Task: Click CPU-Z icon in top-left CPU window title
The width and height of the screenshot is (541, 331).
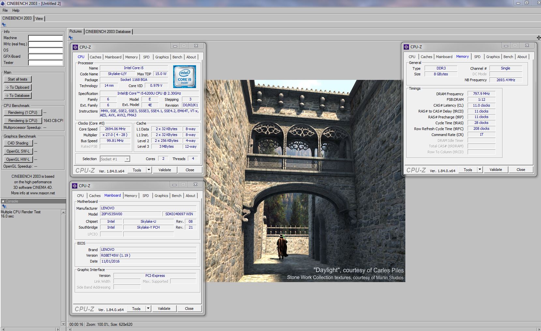Action: coord(75,47)
